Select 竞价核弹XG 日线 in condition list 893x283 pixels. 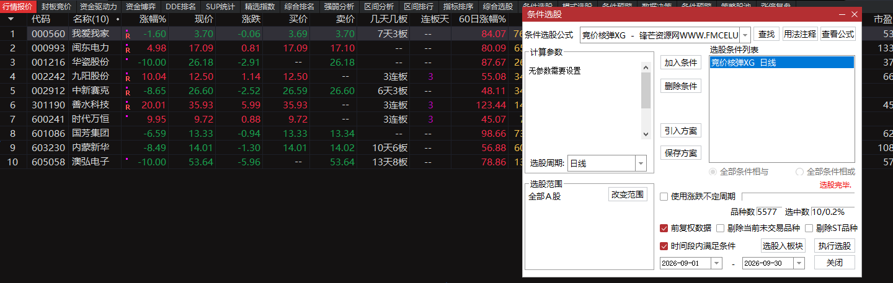coord(781,63)
